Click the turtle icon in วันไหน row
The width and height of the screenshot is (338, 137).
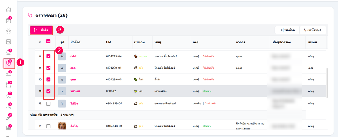tap(136, 91)
